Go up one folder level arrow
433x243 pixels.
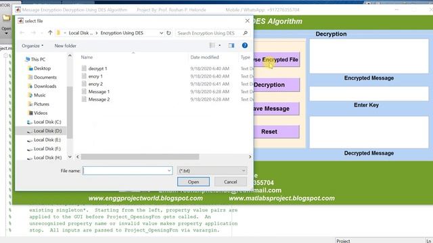click(x=50, y=33)
